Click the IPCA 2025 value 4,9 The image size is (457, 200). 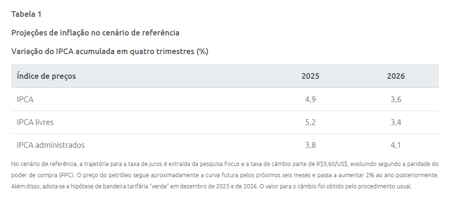[x=310, y=99]
